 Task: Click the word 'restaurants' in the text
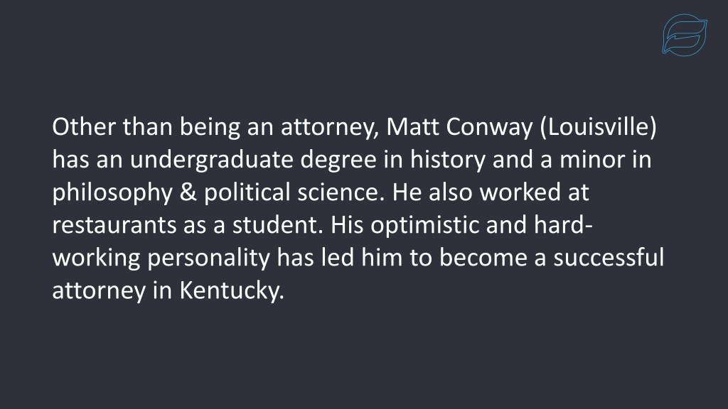click(114, 225)
